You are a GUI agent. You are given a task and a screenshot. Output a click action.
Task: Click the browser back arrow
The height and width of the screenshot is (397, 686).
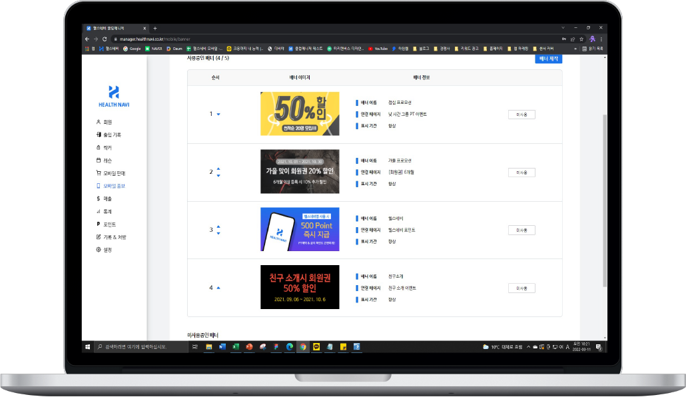tap(87, 39)
